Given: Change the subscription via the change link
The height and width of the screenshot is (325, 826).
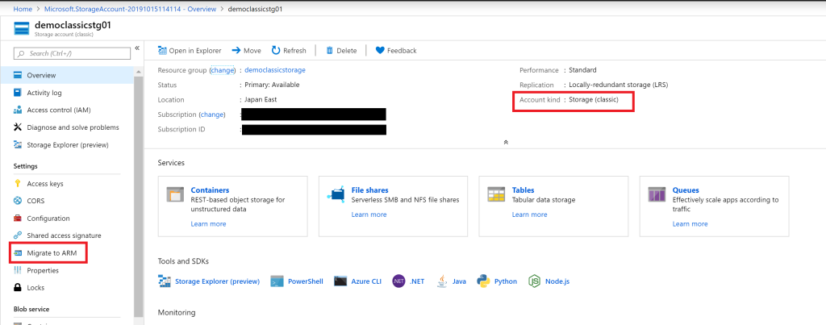Looking at the screenshot, I should (212, 115).
